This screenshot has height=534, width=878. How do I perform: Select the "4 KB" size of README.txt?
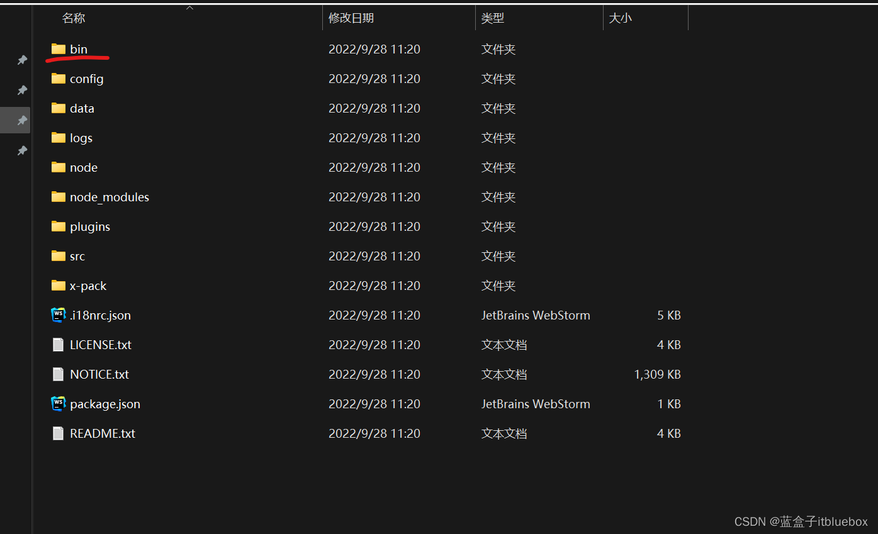click(669, 433)
